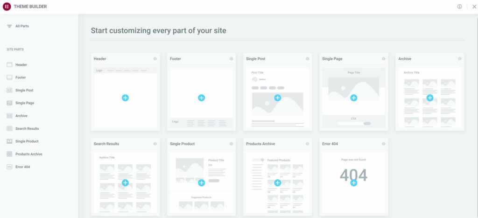478x218 pixels.
Task: Click the Products Archive sidebar icon
Action: click(9, 154)
